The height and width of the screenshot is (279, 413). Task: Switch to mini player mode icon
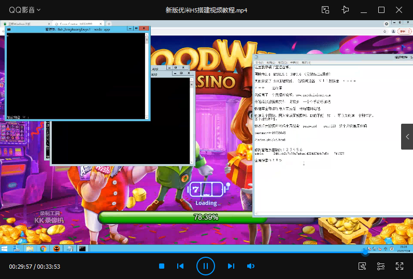[325, 10]
